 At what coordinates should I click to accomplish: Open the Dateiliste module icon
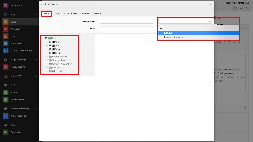pyautogui.click(x=5, y=132)
